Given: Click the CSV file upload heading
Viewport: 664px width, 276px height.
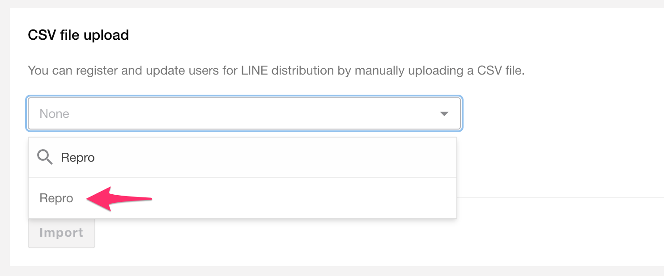Looking at the screenshot, I should click(x=78, y=35).
